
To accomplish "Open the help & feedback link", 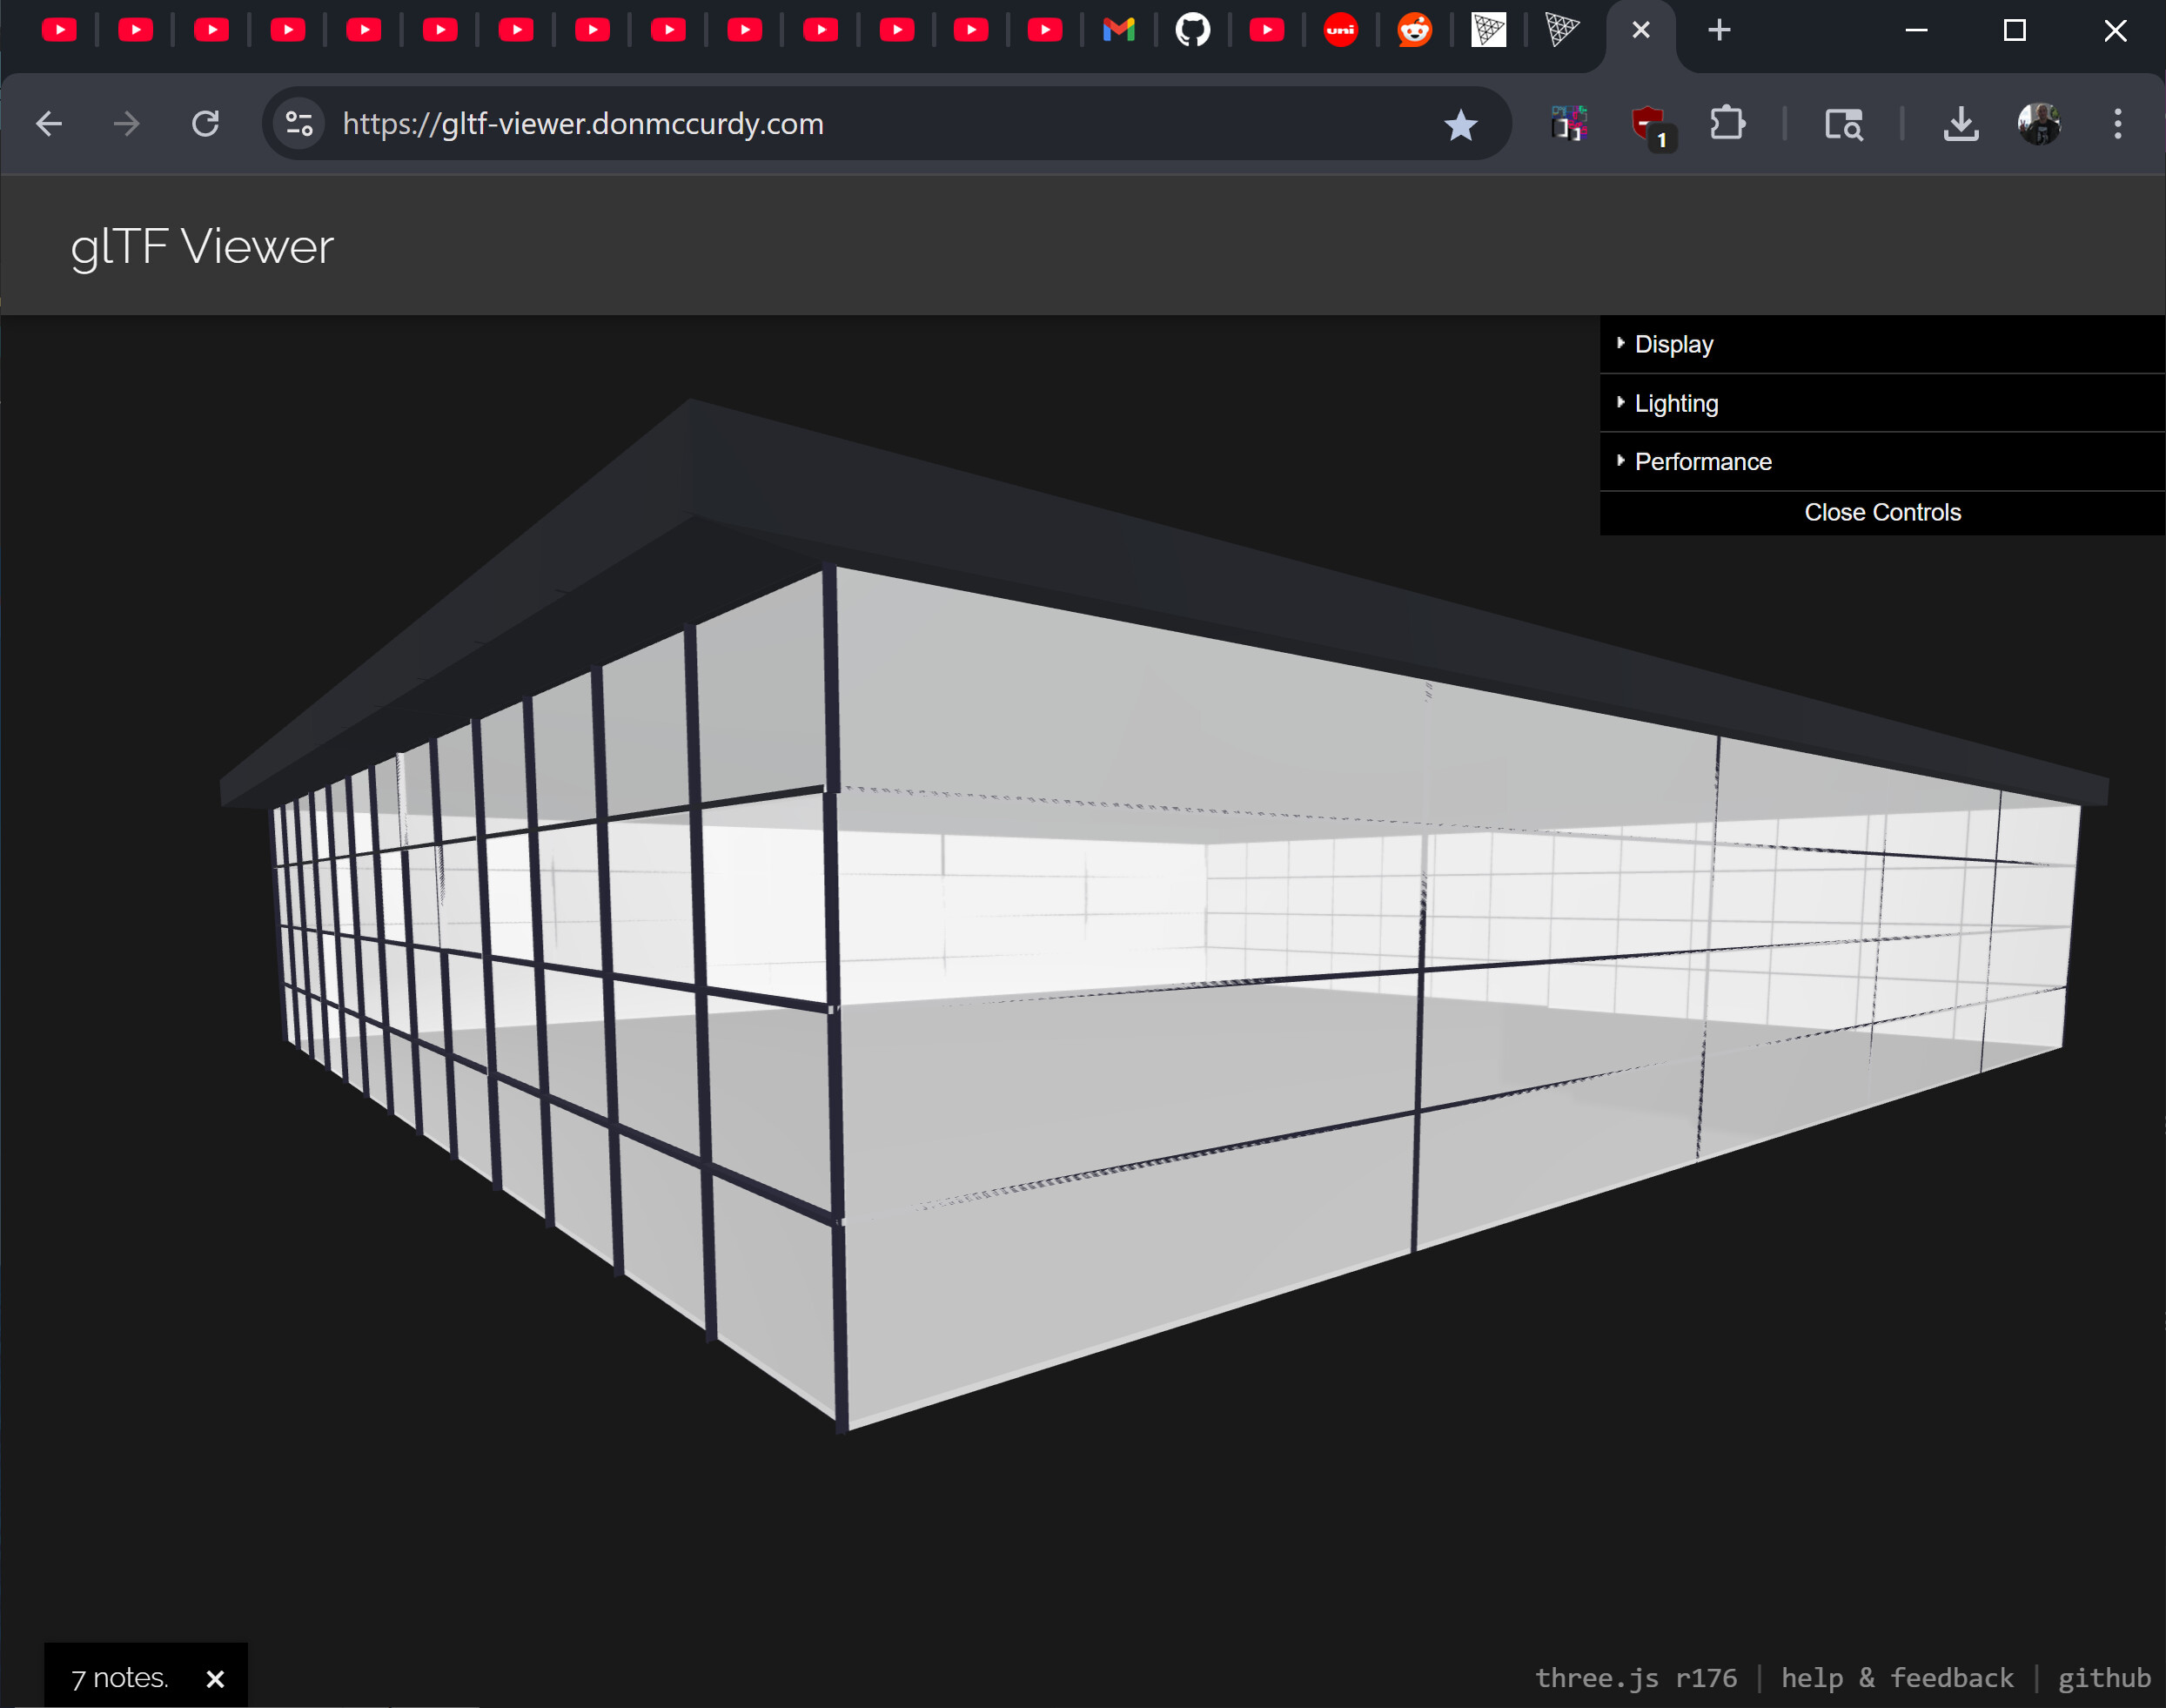I will pyautogui.click(x=1897, y=1678).
